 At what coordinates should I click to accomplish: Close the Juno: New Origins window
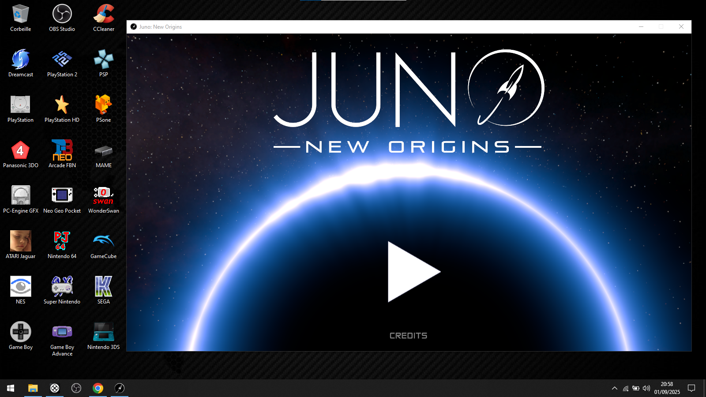pos(681,27)
